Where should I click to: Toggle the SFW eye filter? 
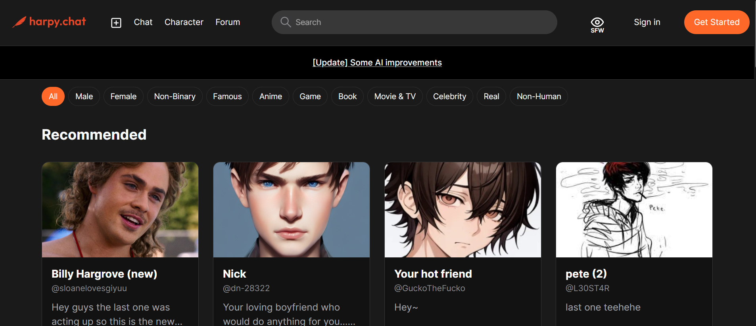[597, 25]
